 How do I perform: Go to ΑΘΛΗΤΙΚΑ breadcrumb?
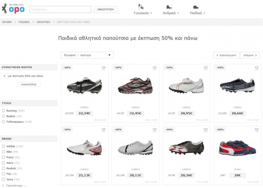point(43,22)
